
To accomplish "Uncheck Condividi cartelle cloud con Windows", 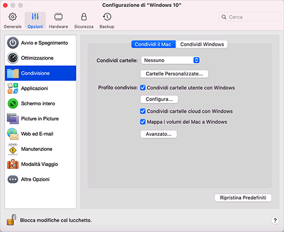I will (x=143, y=111).
